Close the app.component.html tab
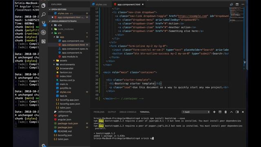261x147 pixels. pyautogui.click(x=143, y=4)
